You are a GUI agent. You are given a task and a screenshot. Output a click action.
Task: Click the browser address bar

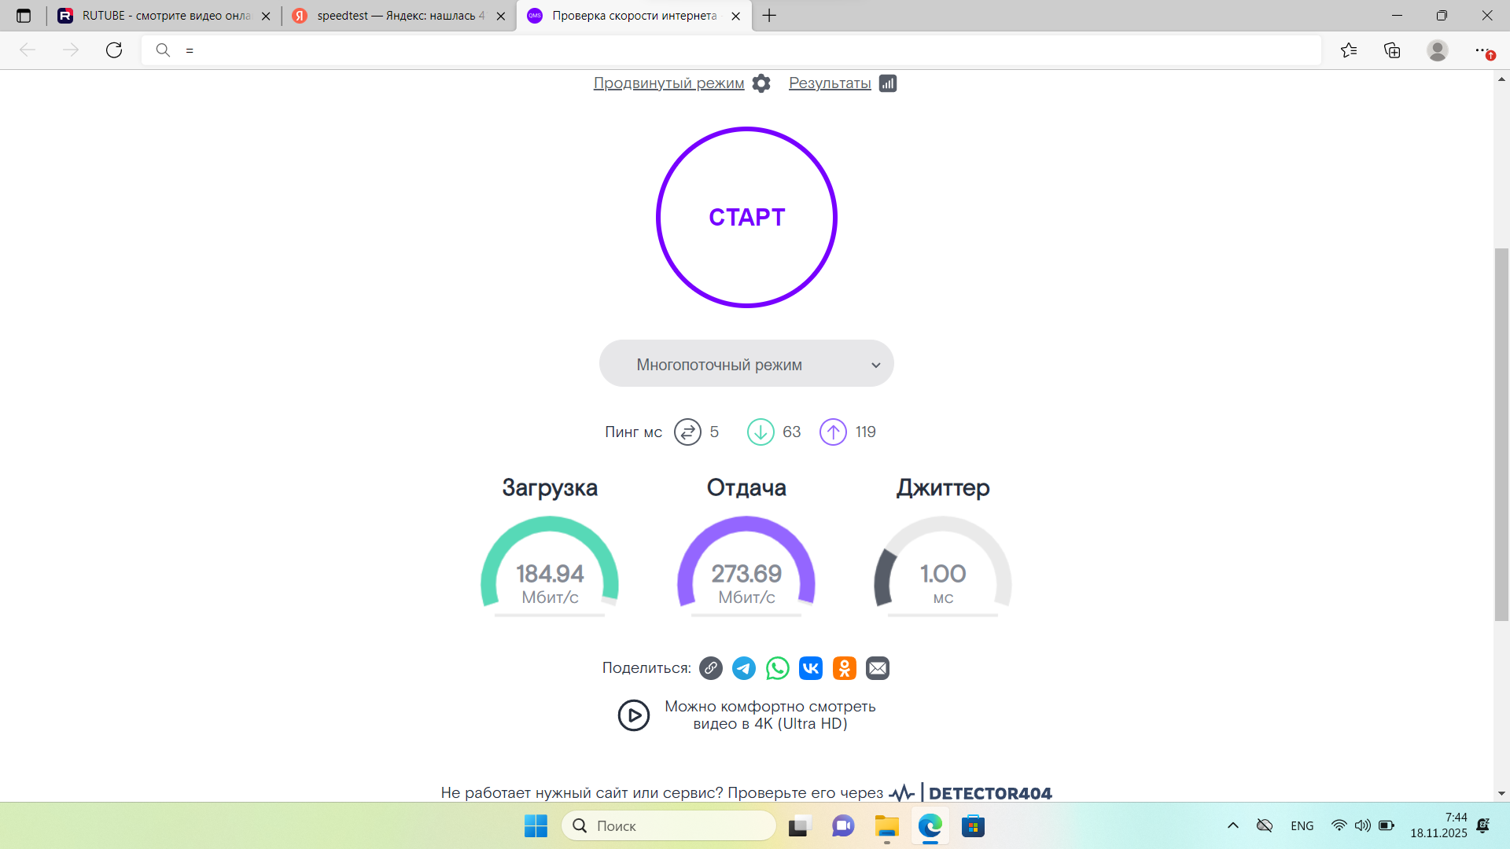[x=731, y=50]
